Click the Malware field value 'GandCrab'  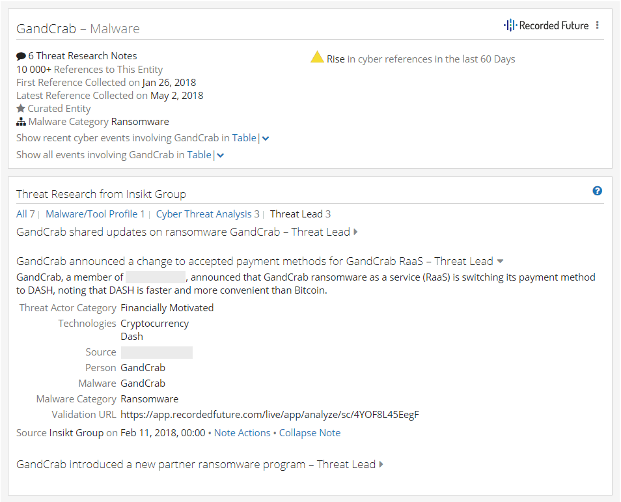point(143,383)
